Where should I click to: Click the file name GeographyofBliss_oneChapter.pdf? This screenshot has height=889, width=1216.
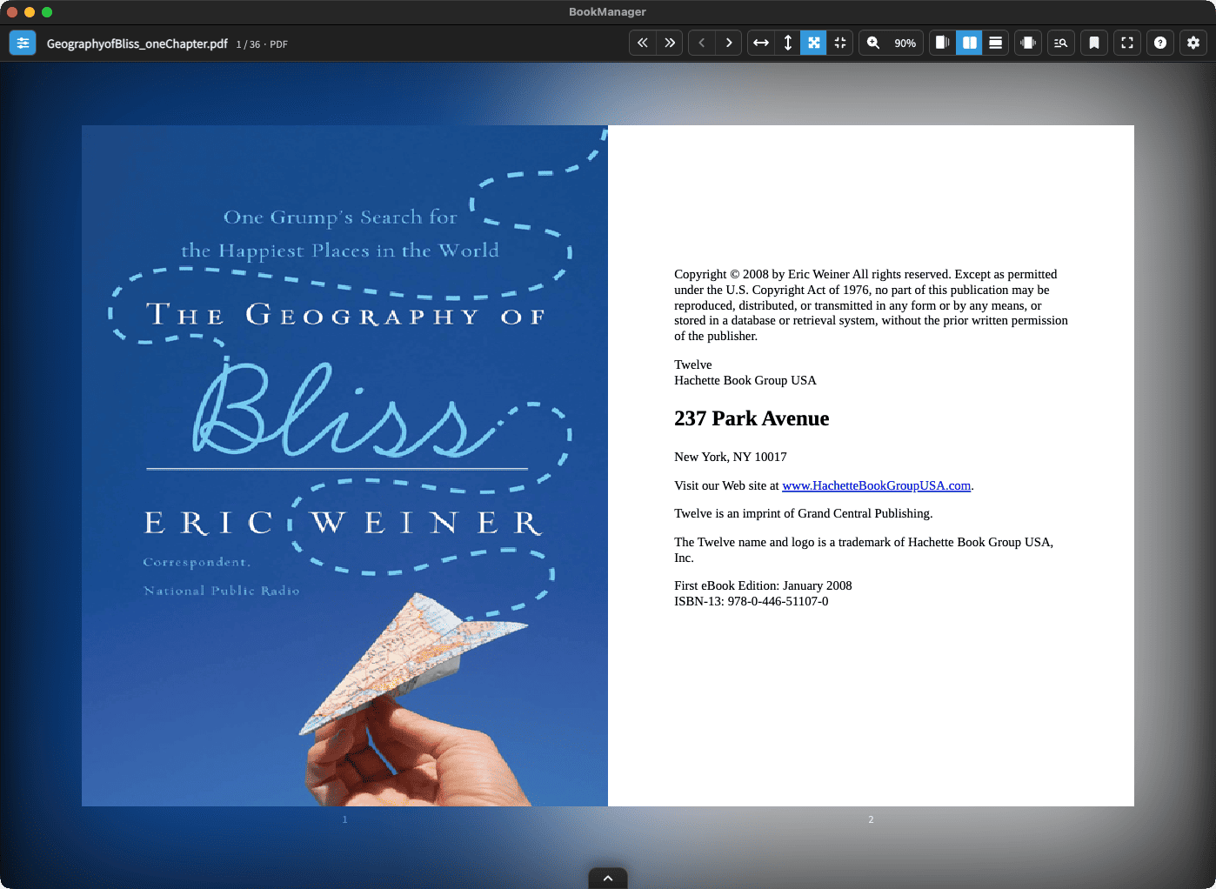(137, 43)
